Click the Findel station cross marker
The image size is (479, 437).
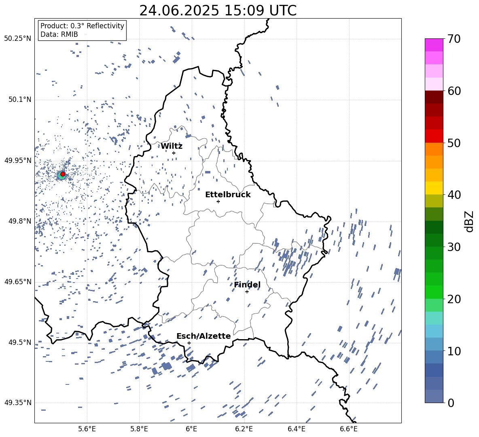tap(247, 292)
